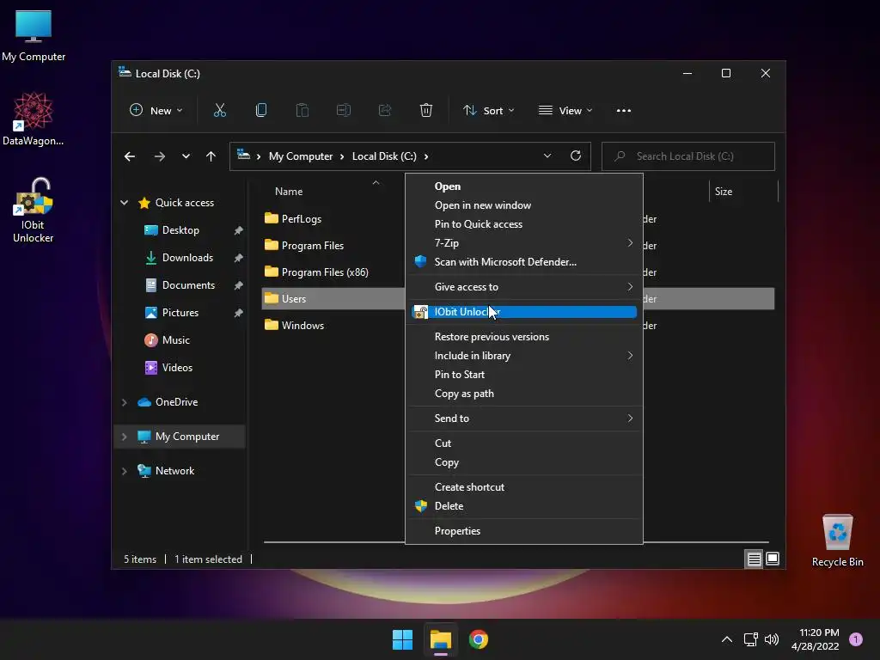
Task: Choose Open in the context menu
Action: (524, 186)
